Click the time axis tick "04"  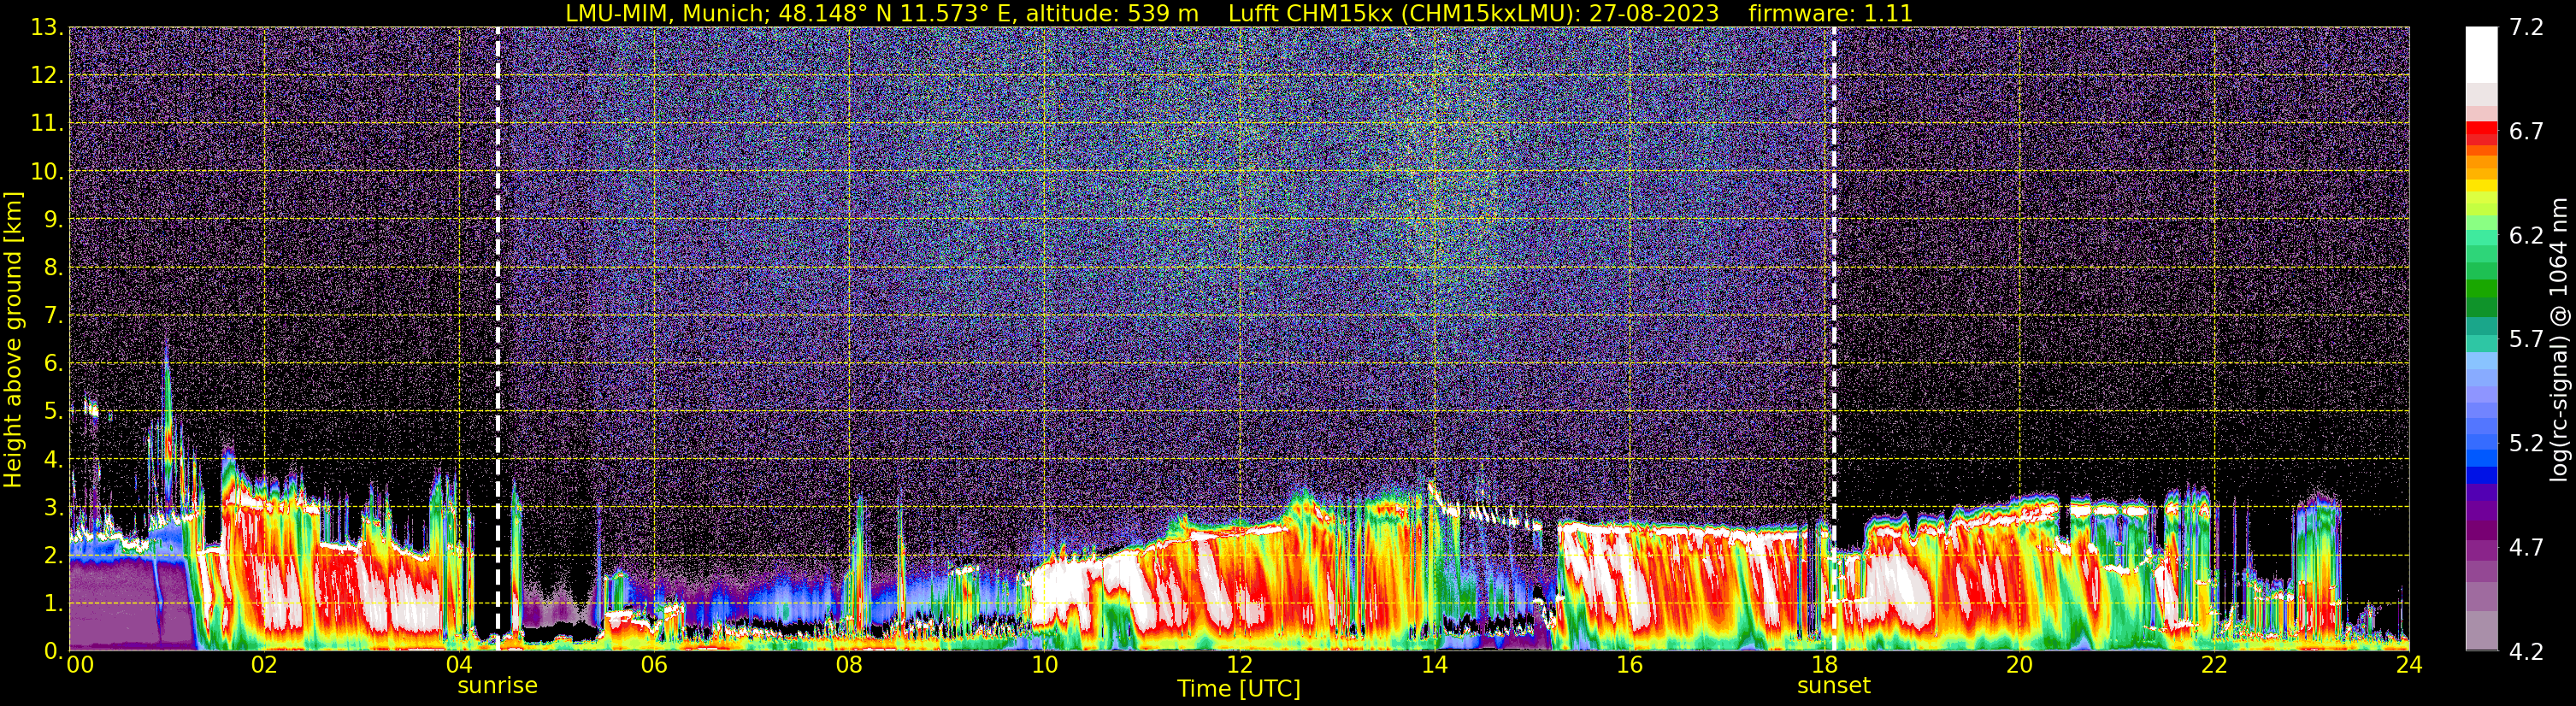[x=459, y=666]
